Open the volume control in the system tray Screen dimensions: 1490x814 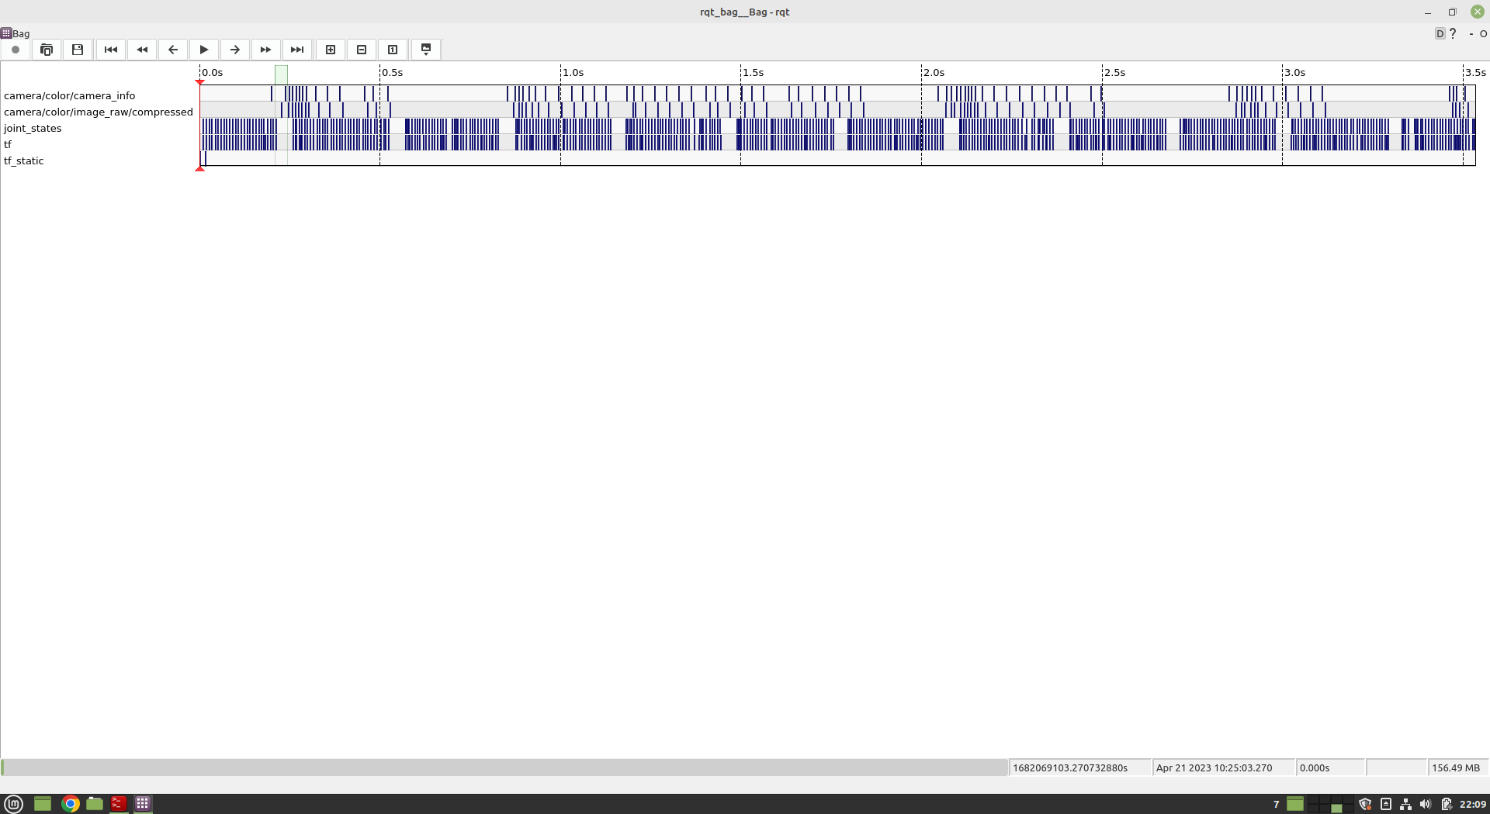pyautogui.click(x=1426, y=804)
